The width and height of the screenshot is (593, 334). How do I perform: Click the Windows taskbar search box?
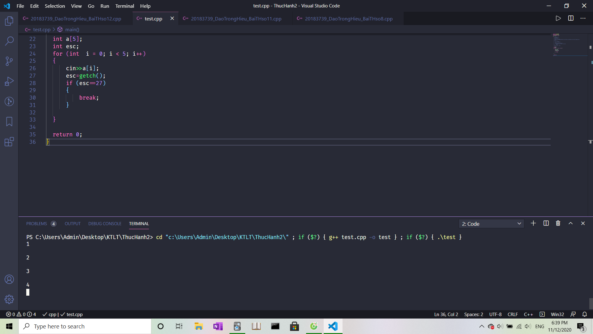[x=85, y=327]
